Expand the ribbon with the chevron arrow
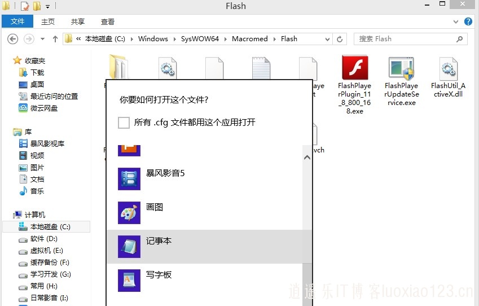479x306 pixels. coord(455,21)
